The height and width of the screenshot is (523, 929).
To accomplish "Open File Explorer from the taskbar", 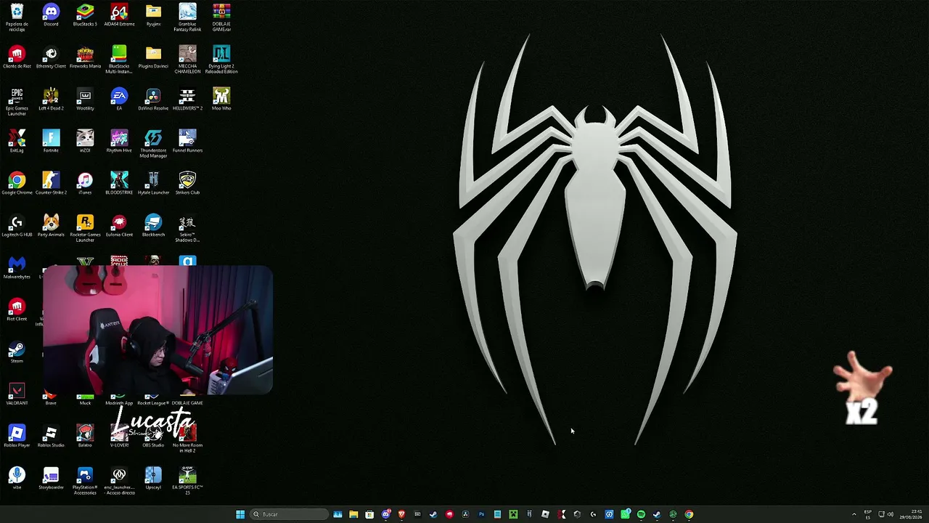I will 353,514.
